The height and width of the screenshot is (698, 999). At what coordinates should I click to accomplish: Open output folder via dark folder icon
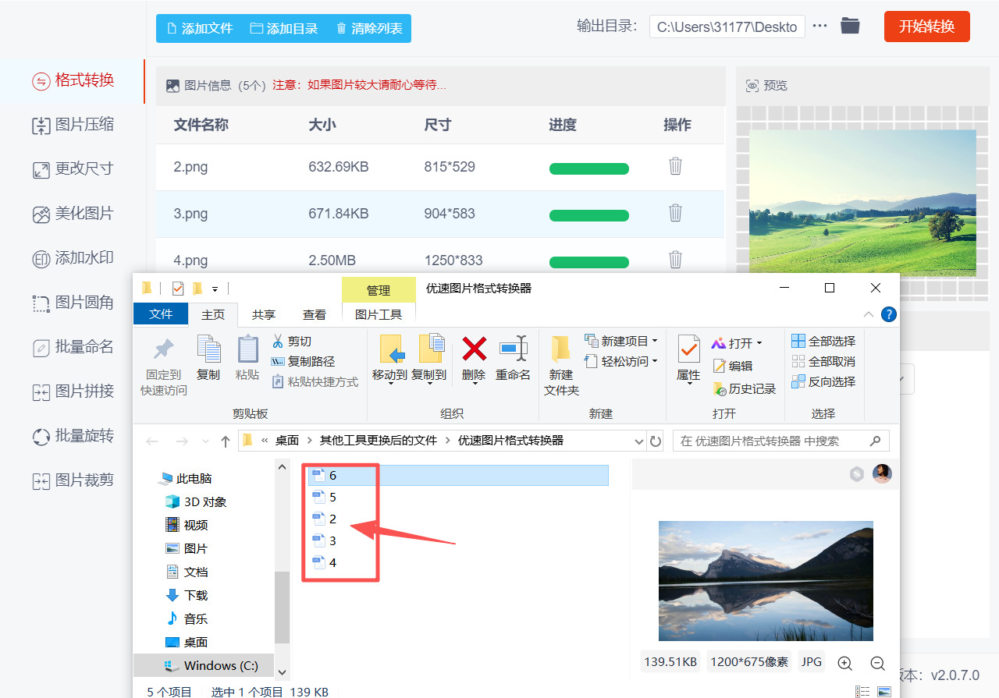[x=850, y=26]
